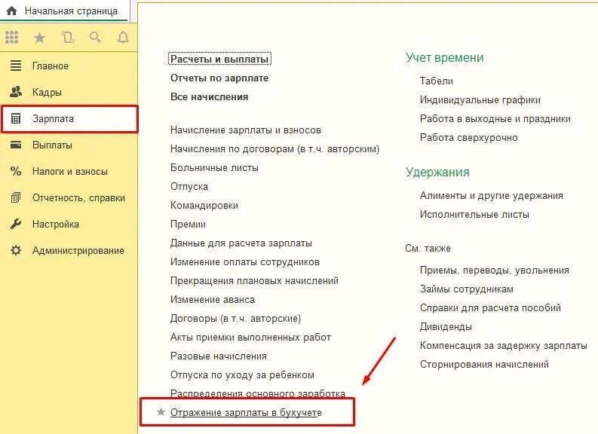Open the Кадры section
This screenshot has height=434, width=598.
point(69,92)
